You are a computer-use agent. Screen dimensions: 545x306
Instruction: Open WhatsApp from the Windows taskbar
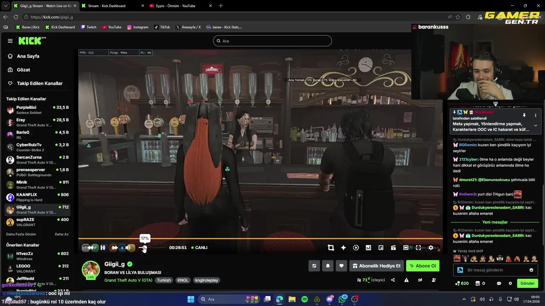342,299
